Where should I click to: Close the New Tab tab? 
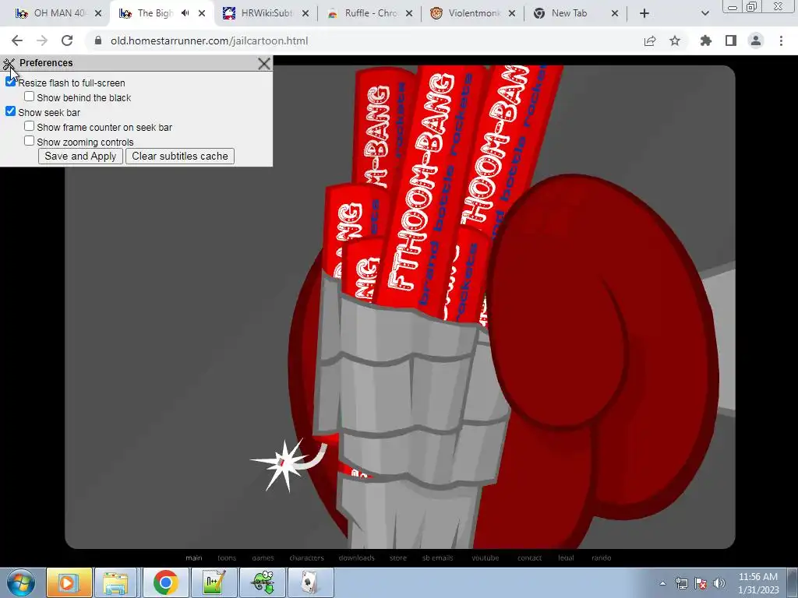[615, 13]
